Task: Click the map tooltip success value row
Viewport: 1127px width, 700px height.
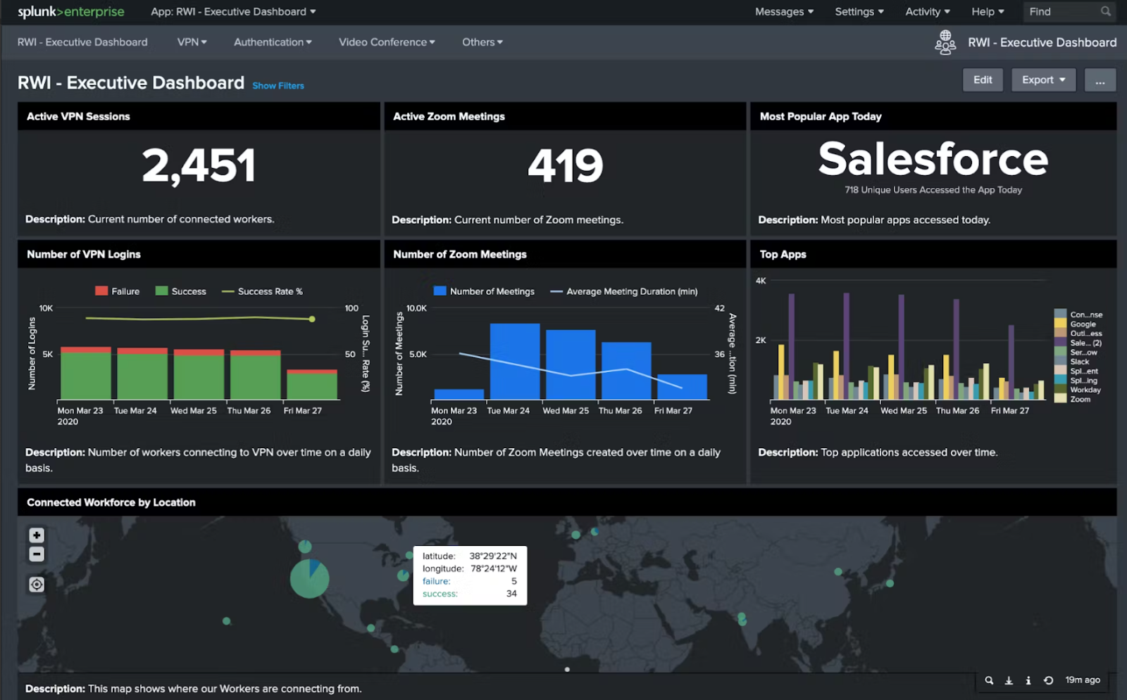Action: click(470, 594)
